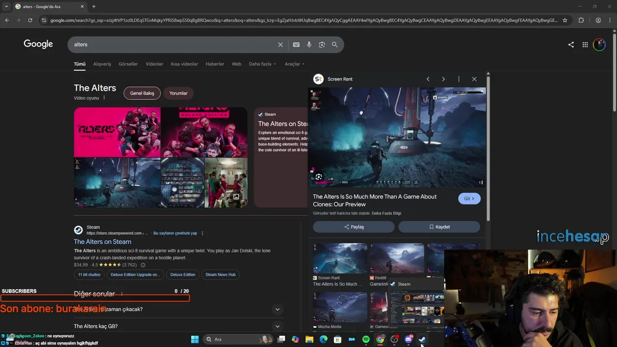The width and height of the screenshot is (617, 347).
Task: Open Spotify from the taskbar
Action: coord(366,339)
